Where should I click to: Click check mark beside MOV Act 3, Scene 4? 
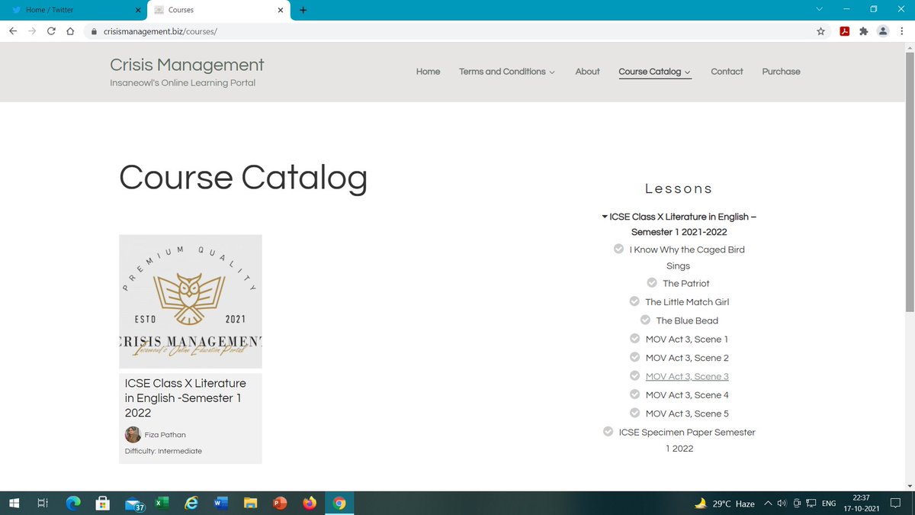(x=634, y=394)
